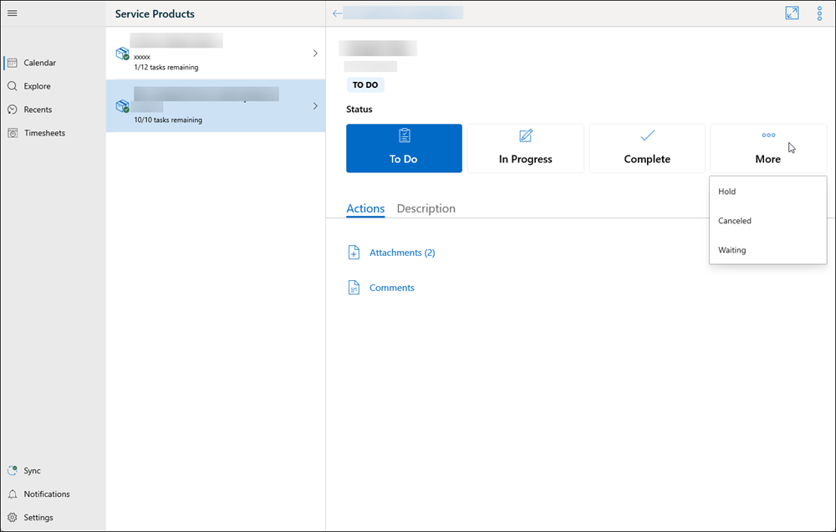
Task: Expand view with the fullscreen icon
Action: coord(792,13)
